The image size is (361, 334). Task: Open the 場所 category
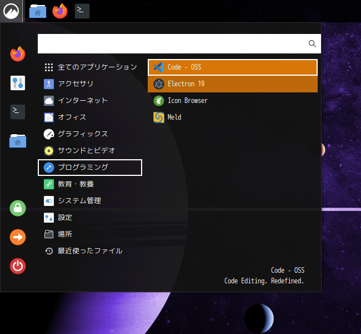pyautogui.click(x=90, y=234)
